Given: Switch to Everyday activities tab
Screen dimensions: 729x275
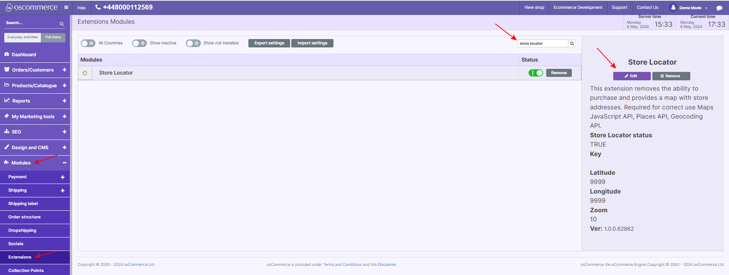Looking at the screenshot, I should pyautogui.click(x=23, y=37).
